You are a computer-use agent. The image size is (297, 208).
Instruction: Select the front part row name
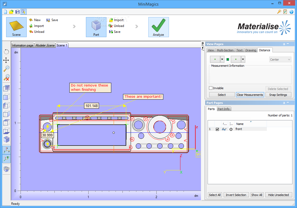(x=239, y=129)
